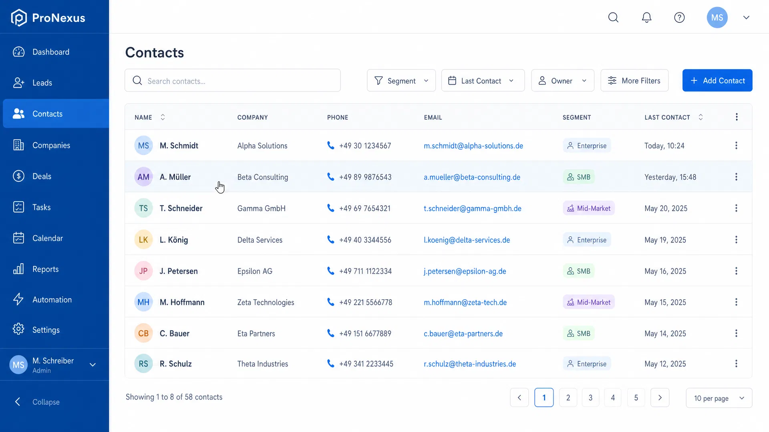Viewport: 769px width, 432px height.
Task: Email t.schneider@gamma-gmbh.de
Action: [473, 208]
